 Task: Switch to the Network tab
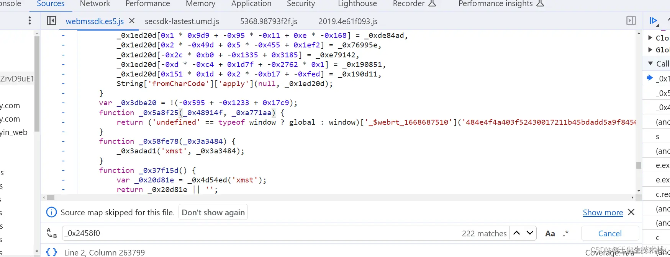[x=95, y=4]
